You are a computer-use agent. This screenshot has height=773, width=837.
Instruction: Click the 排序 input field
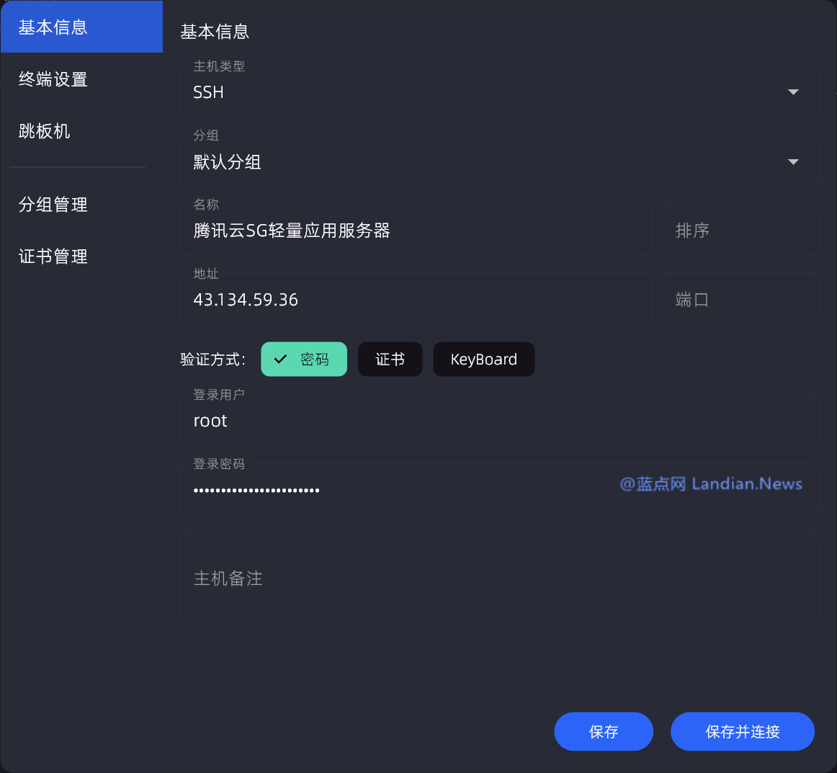pos(740,231)
